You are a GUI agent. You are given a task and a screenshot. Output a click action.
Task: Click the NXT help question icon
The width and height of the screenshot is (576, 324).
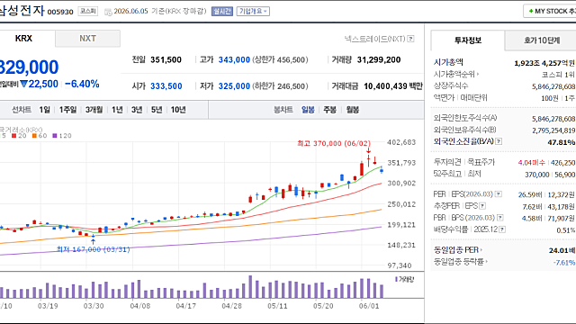tap(411, 39)
